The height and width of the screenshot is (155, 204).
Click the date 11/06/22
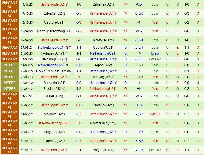(27, 96)
